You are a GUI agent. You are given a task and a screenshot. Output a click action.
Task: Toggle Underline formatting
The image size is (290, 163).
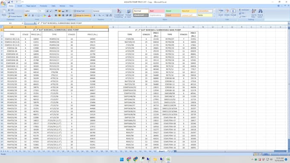pos(33,15)
